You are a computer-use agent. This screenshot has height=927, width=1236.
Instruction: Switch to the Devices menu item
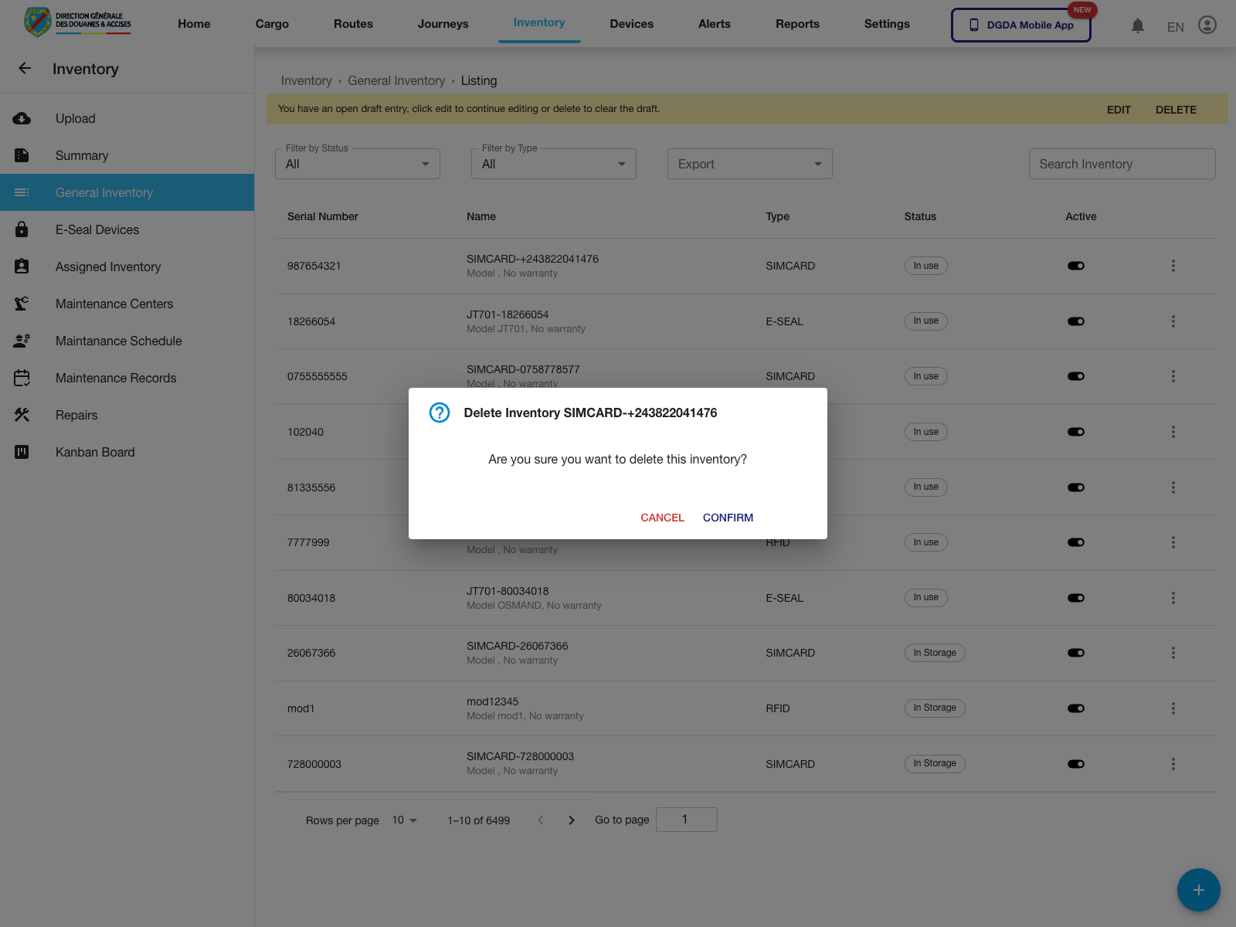click(631, 24)
